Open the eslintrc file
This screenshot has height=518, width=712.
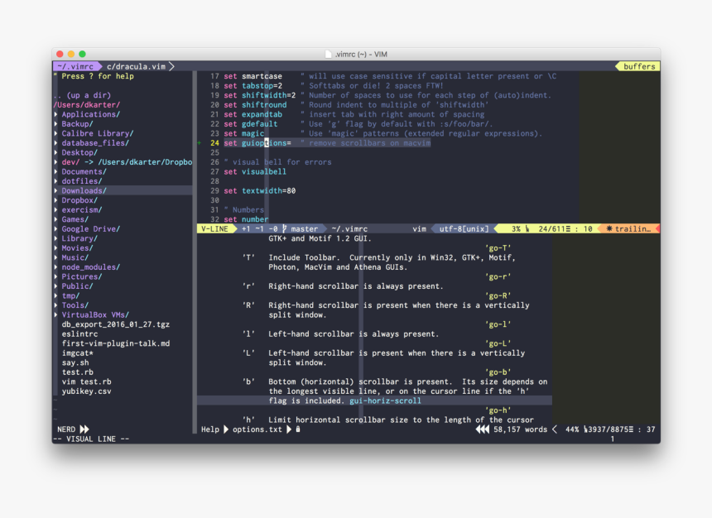click(x=79, y=333)
